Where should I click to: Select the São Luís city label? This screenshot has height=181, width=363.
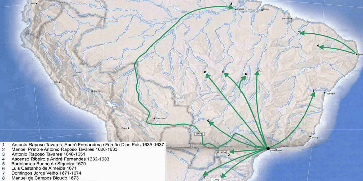point(286,19)
